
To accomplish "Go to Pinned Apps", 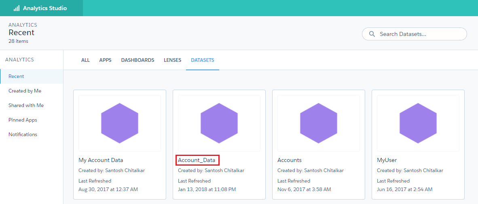I will 23,120.
